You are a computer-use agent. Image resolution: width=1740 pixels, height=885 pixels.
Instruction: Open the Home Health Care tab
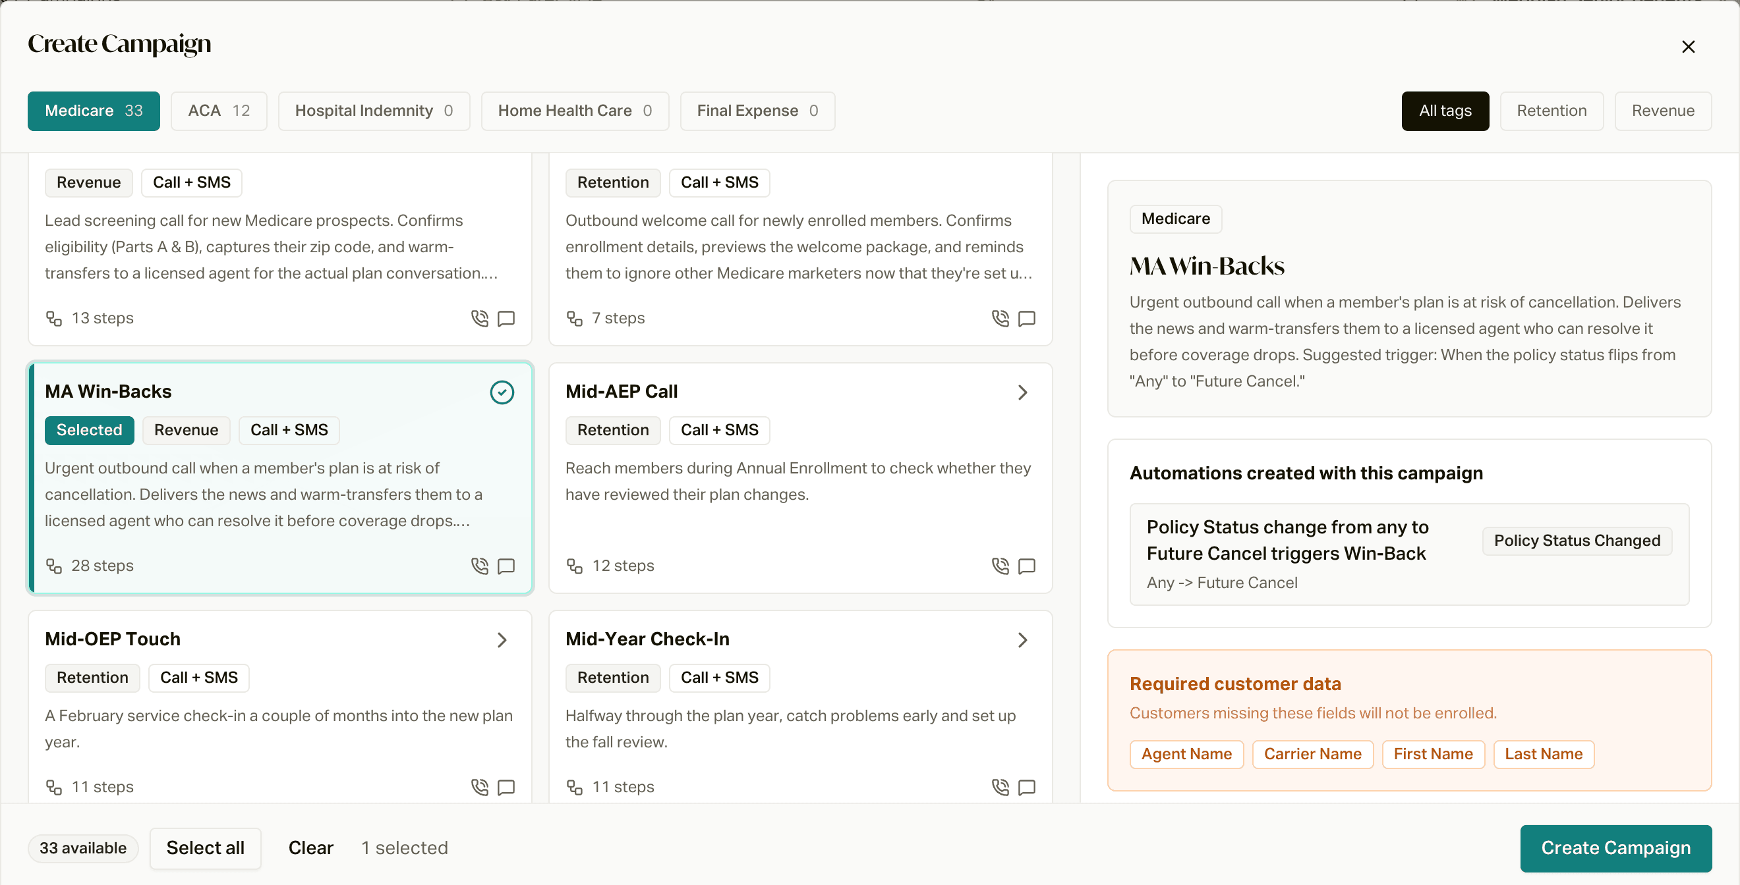coord(575,111)
